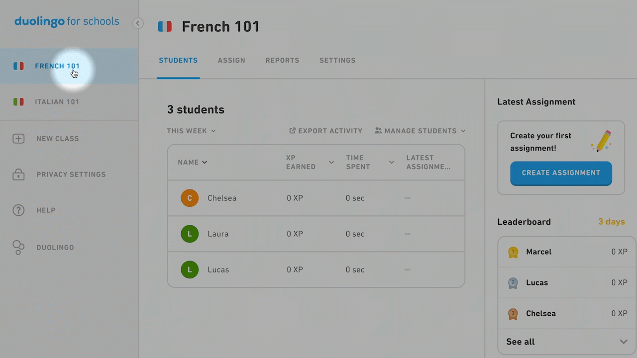
Task: Switch to the Assign tab
Action: pyautogui.click(x=231, y=60)
